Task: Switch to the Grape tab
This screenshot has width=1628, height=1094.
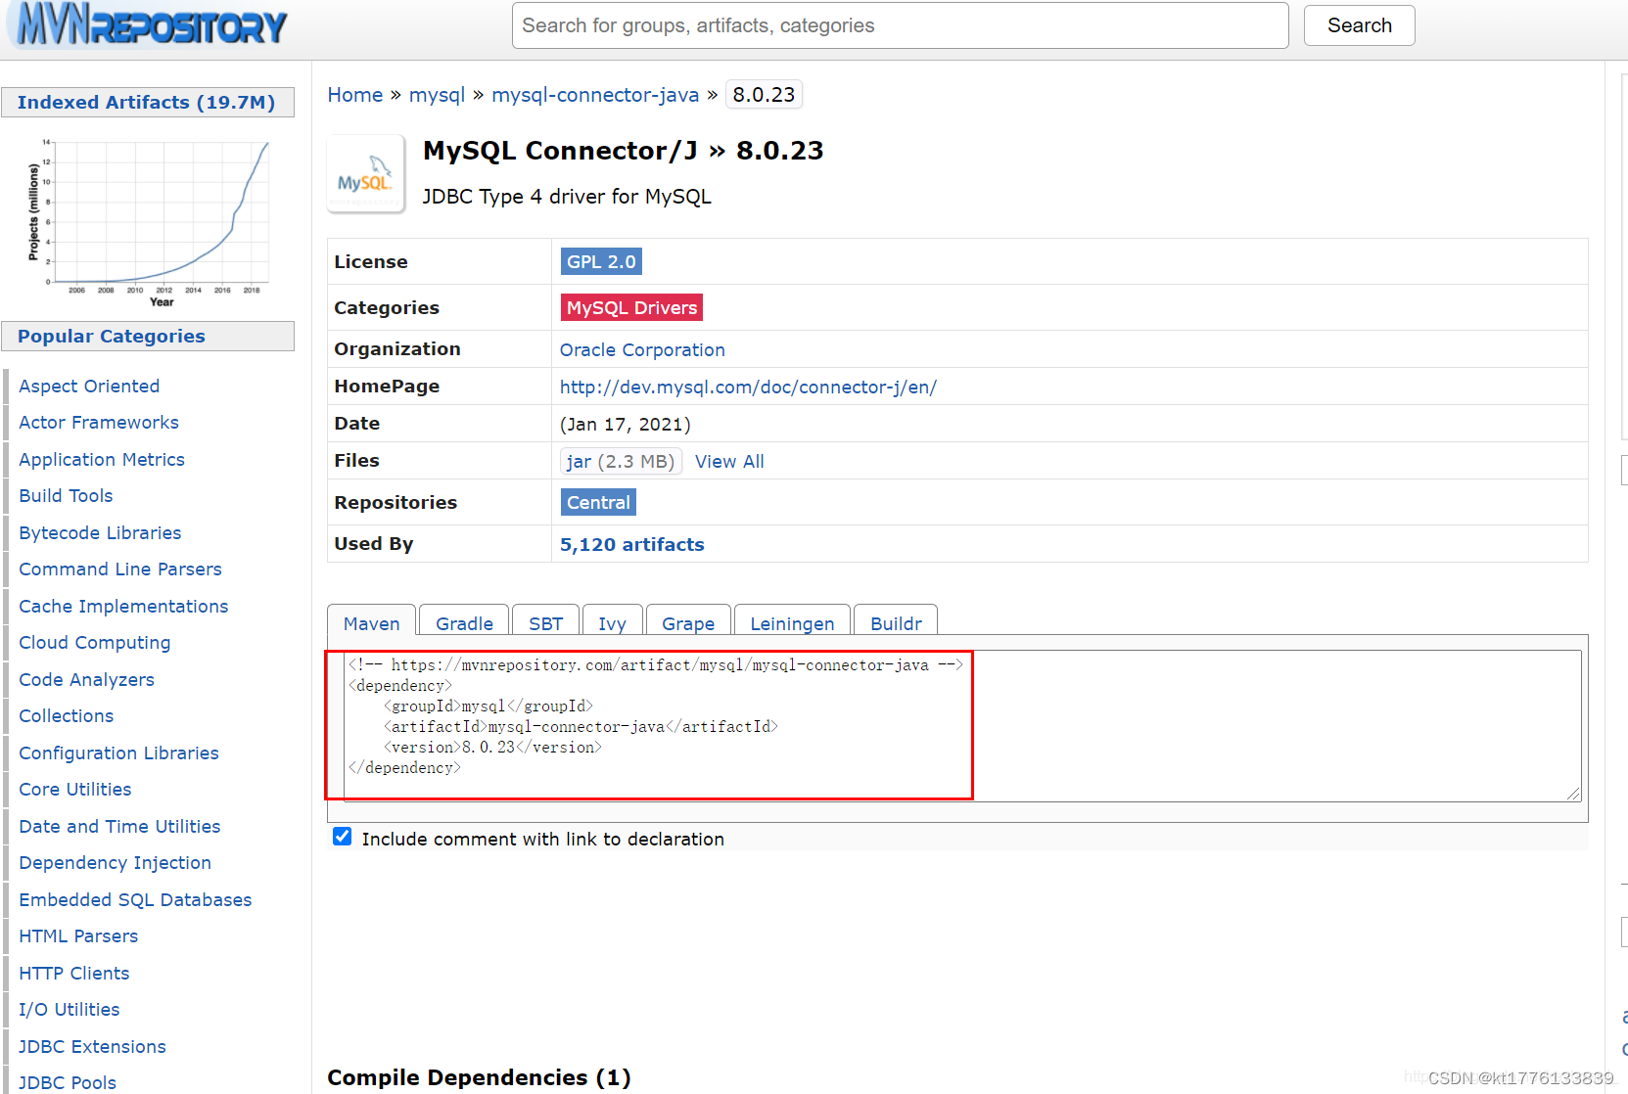Action: pos(687,622)
